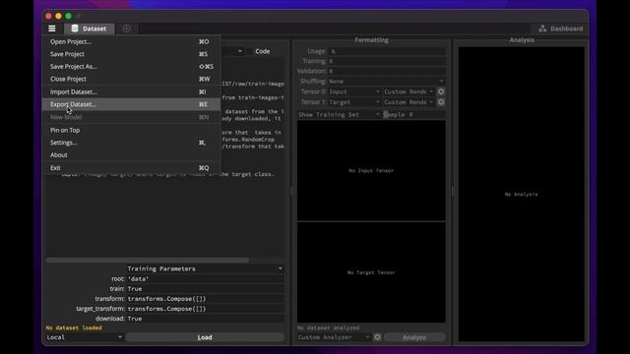Toggle Pin on Top menu option
630x354 pixels.
(131, 130)
